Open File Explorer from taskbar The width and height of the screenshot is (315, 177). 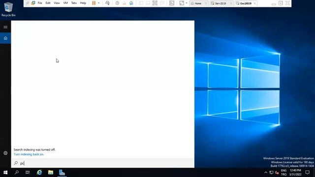coord(51,173)
